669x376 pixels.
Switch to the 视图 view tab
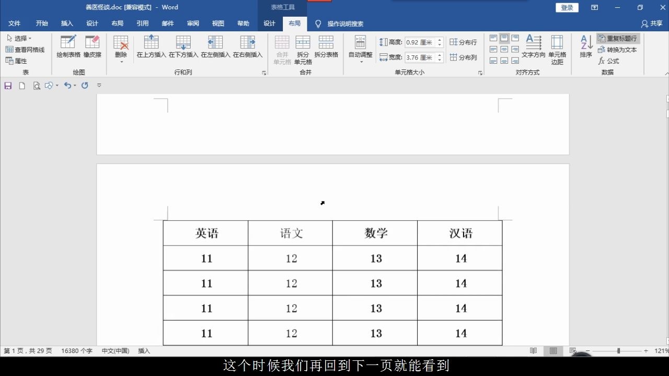(218, 23)
